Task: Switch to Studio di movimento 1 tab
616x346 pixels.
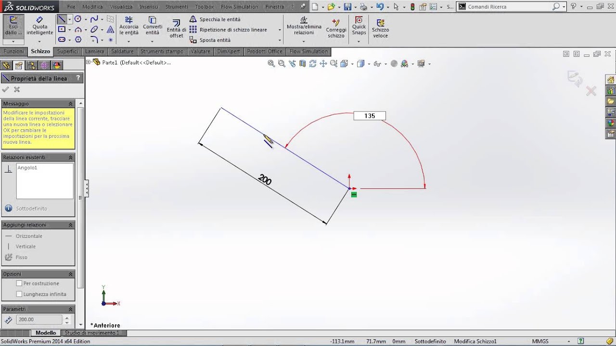Action: coord(92,333)
